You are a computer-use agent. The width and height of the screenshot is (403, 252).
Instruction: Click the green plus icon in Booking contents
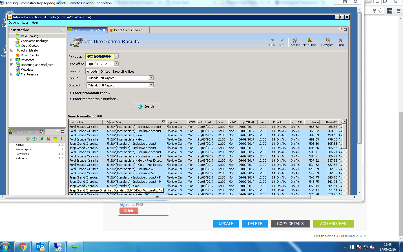point(28,139)
